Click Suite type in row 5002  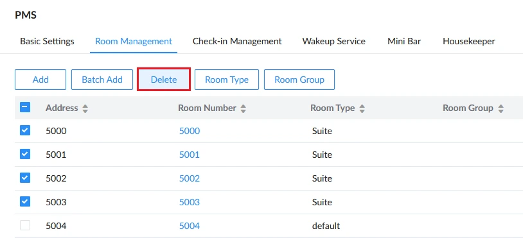(x=322, y=178)
